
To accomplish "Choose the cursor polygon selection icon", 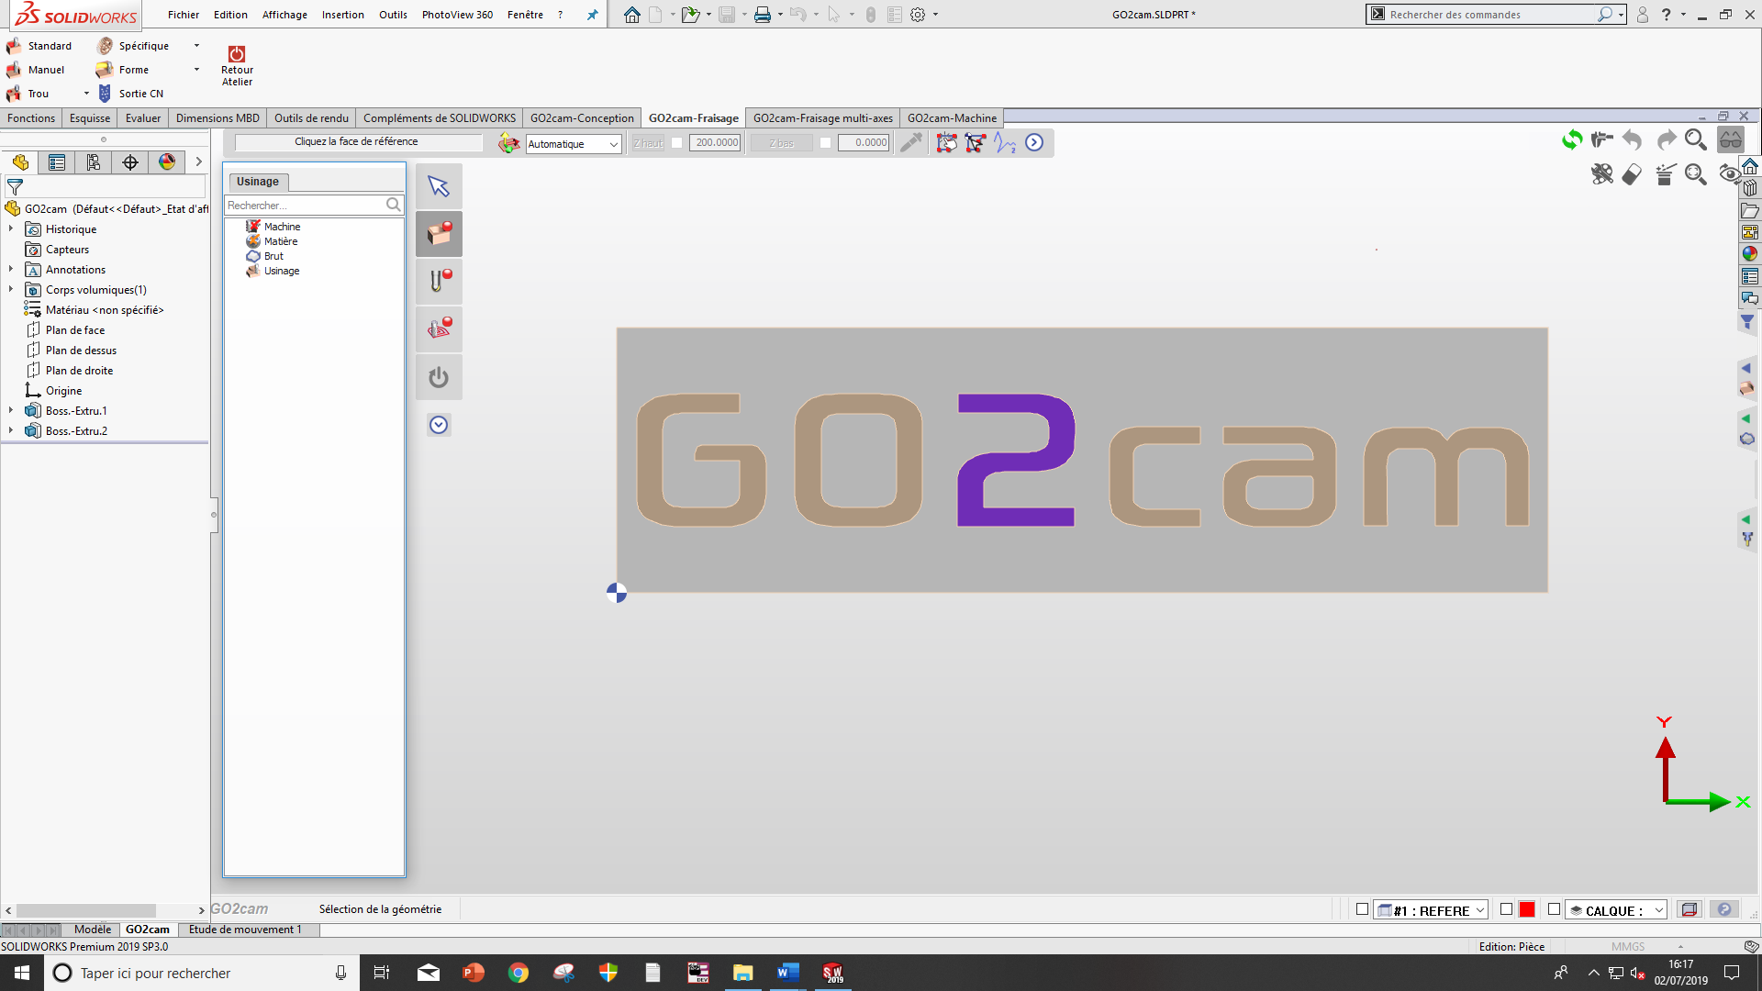I will click(x=976, y=142).
